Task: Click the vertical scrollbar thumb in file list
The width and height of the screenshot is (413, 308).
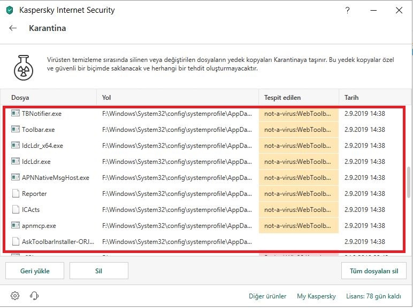Action: click(409, 181)
